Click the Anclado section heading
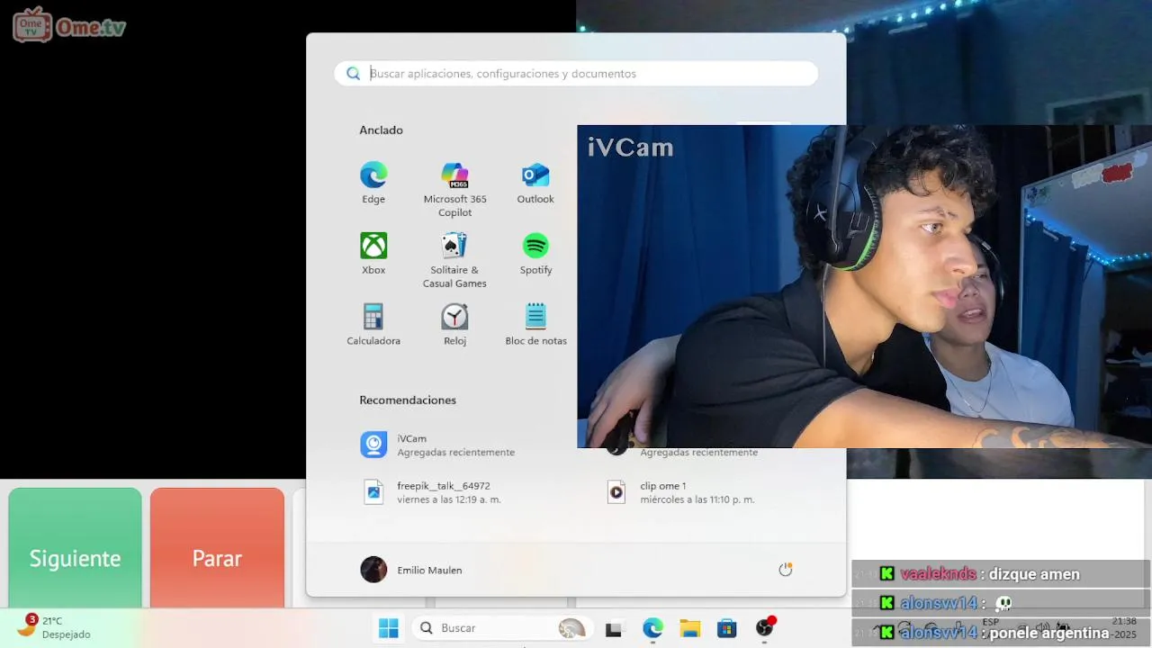This screenshot has width=1152, height=648. [x=381, y=130]
